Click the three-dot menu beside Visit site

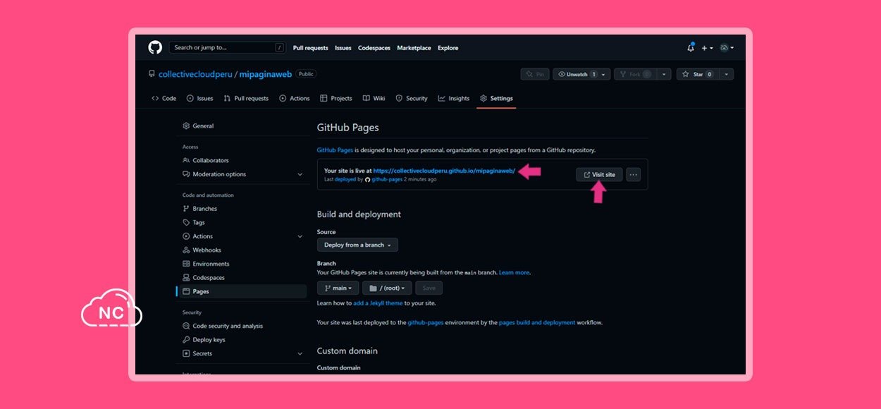633,175
